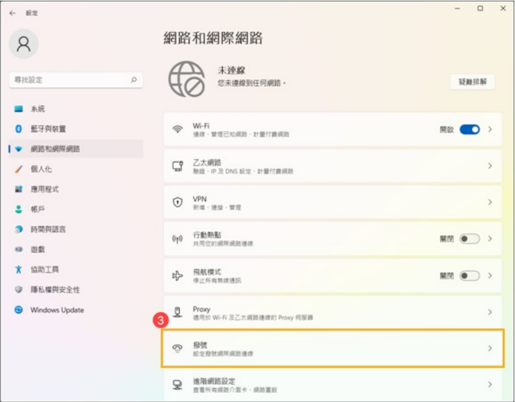The height and width of the screenshot is (402, 515).
Task: Click the 乙太網路 Ethernet monitor icon
Action: (x=177, y=166)
